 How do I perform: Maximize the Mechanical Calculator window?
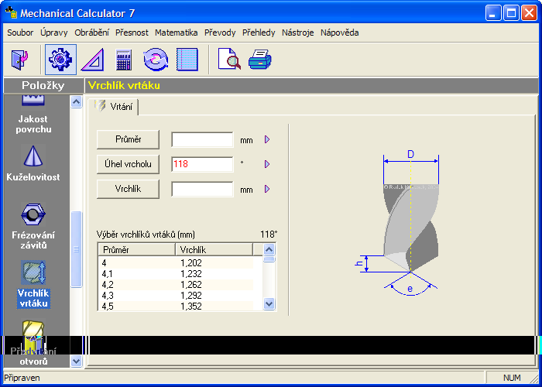pyautogui.click(x=511, y=13)
